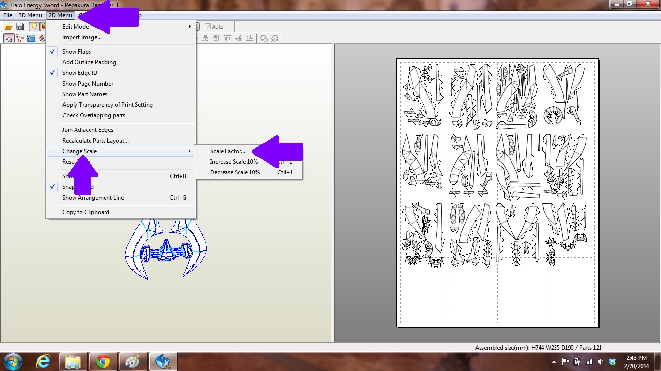Open the Scale Factor dialog
The width and height of the screenshot is (661, 371).
click(x=248, y=151)
